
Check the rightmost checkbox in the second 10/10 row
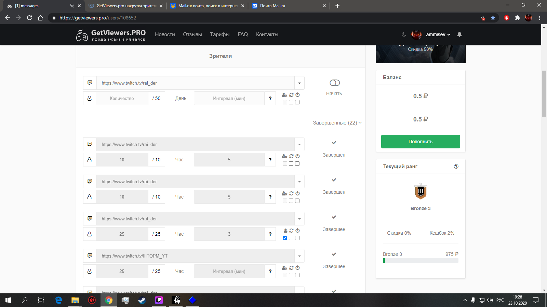point(297,201)
